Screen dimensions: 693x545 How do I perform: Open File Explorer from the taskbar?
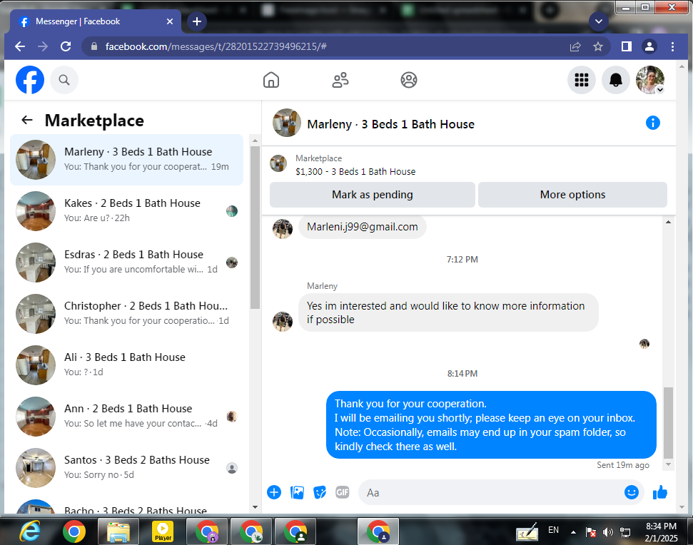[118, 531]
